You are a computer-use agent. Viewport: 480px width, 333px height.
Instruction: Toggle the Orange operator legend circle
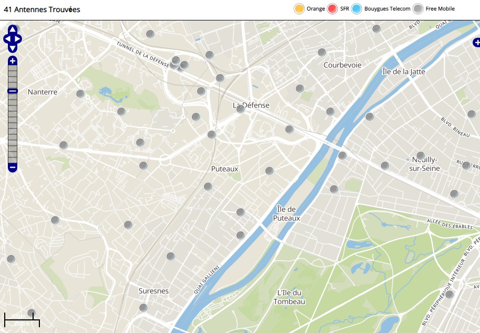pos(299,9)
